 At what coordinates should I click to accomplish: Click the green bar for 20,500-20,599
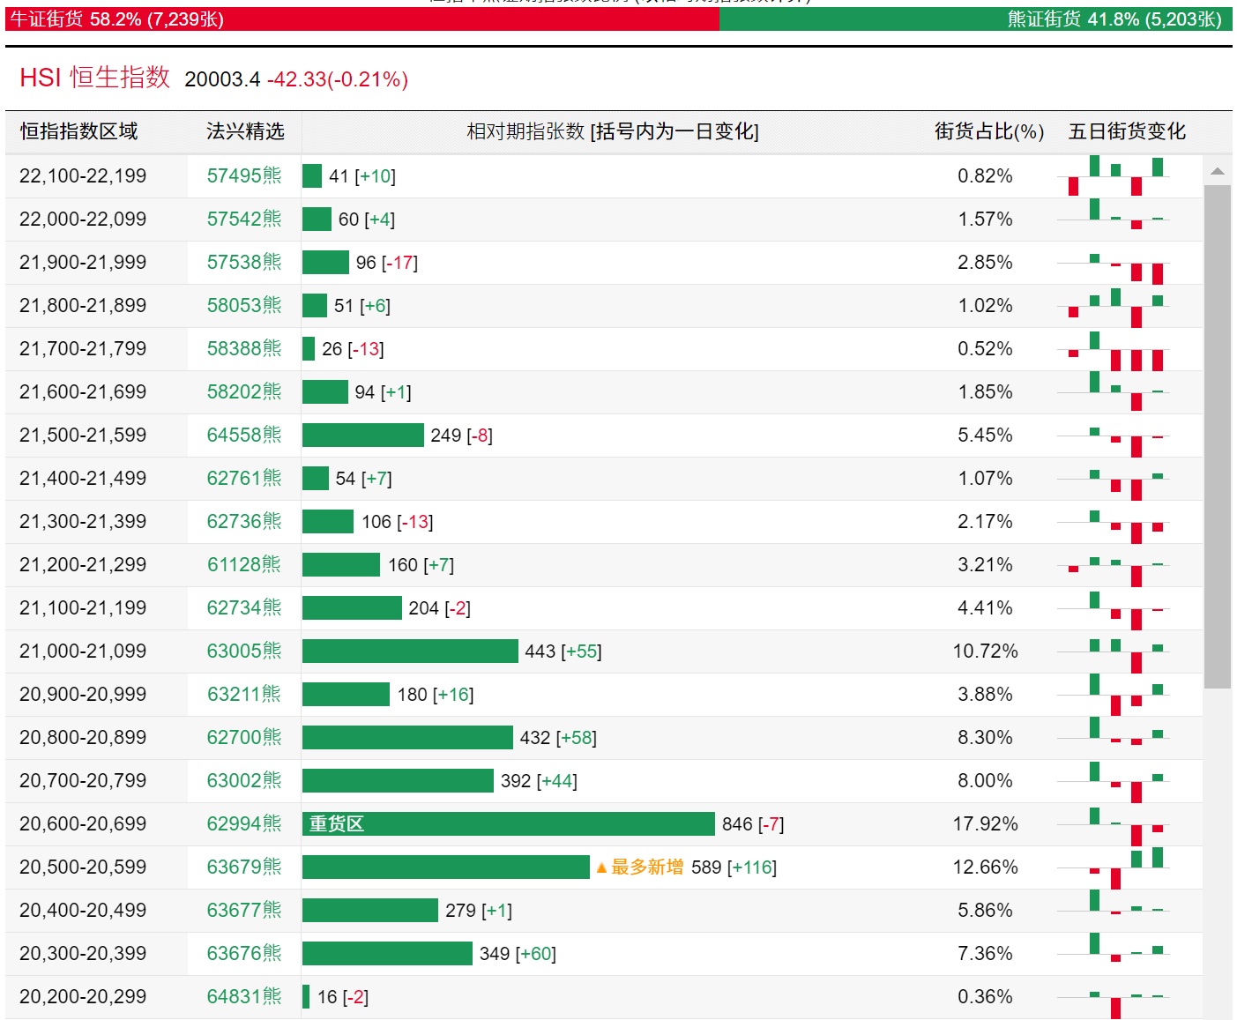446,867
